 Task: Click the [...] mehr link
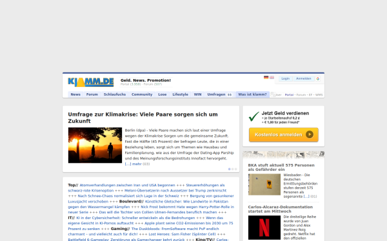click(x=134, y=164)
